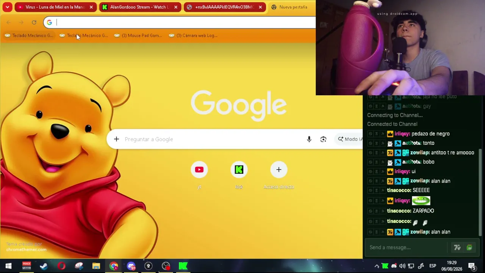
Task: Switch to the AlanGordooo Stream tab
Action: pyautogui.click(x=139, y=7)
